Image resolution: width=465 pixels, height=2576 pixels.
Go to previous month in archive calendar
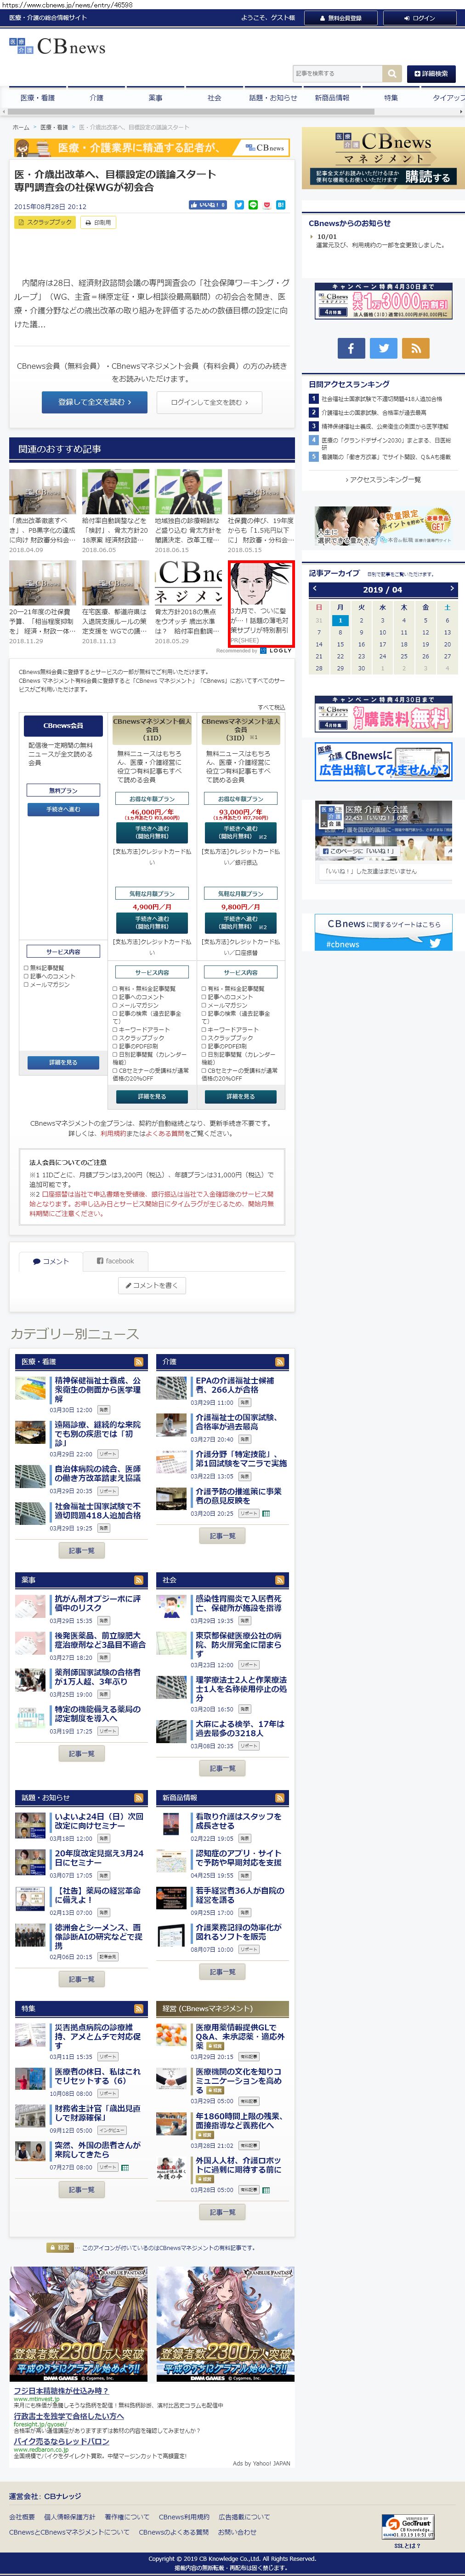coord(315,589)
